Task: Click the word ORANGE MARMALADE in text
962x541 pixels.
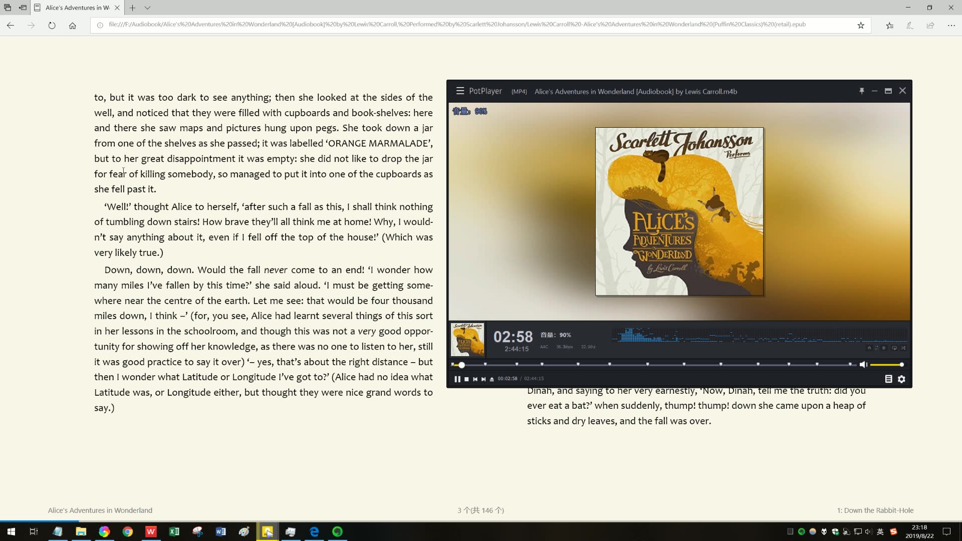Action: [379, 143]
